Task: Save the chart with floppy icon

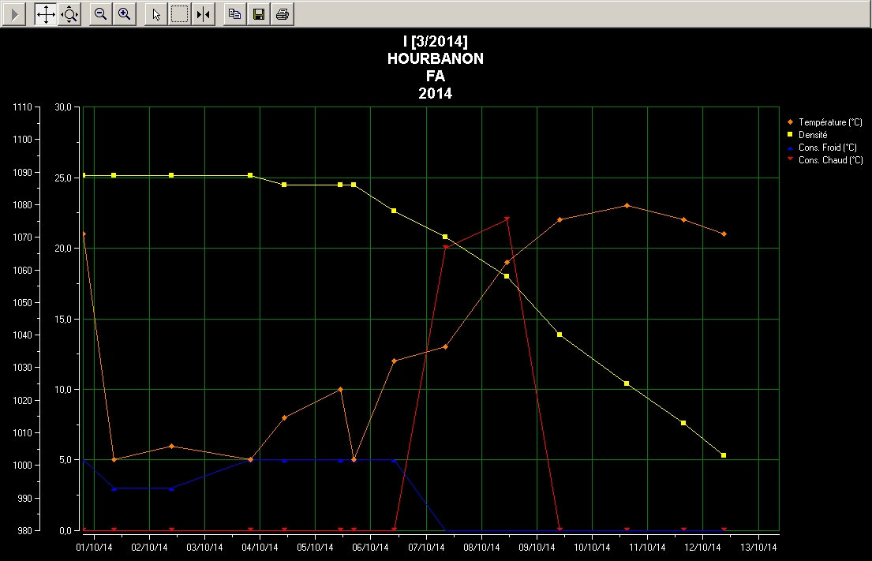Action: coord(258,13)
